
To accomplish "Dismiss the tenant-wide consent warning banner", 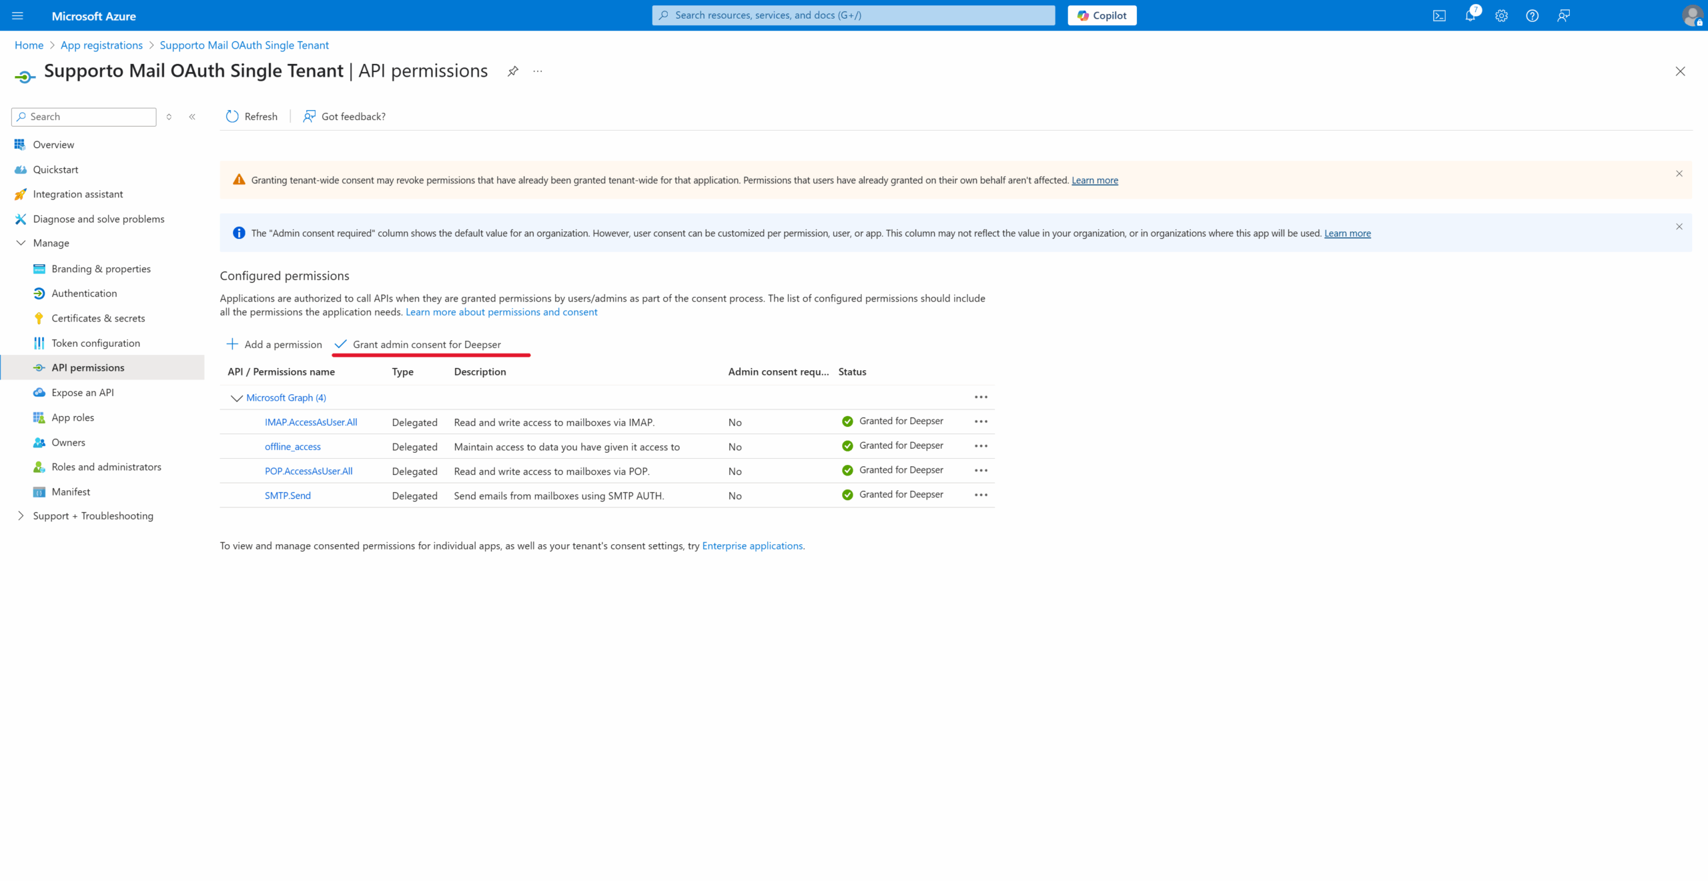I will click(x=1679, y=173).
